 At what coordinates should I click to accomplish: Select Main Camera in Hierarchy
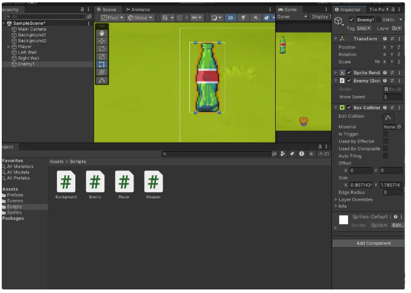pos(32,30)
